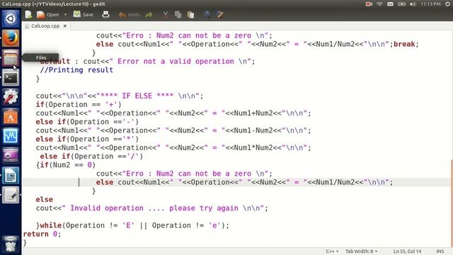Copy selection using Copy icon
Image resolution: width=453 pixels, height=255 pixels.
point(178,14)
